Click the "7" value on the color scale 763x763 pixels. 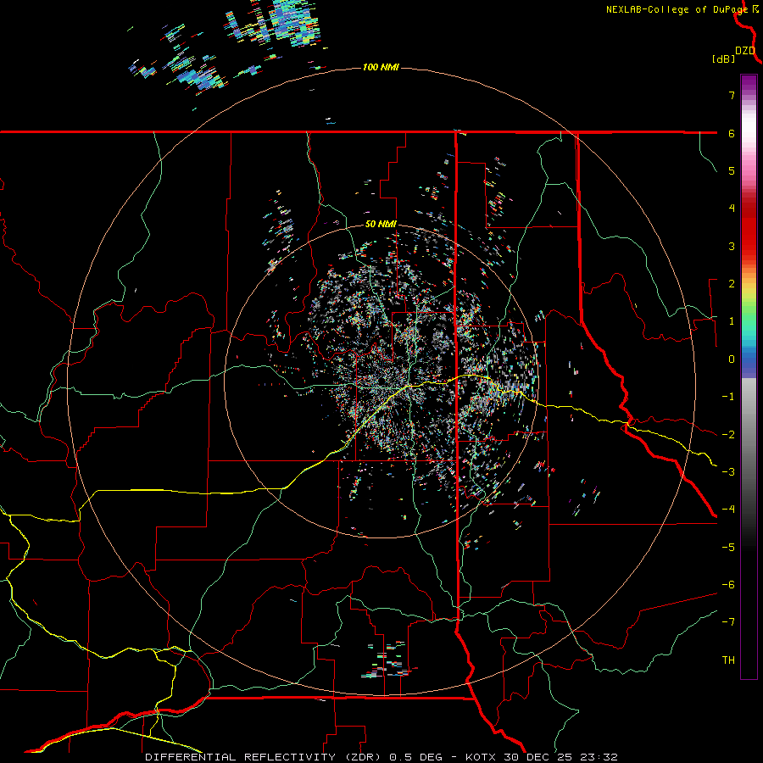pyautogui.click(x=732, y=95)
